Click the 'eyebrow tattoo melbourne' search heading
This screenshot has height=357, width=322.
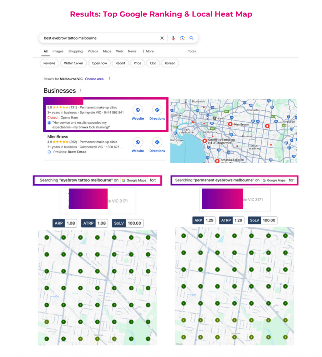[x=97, y=180]
